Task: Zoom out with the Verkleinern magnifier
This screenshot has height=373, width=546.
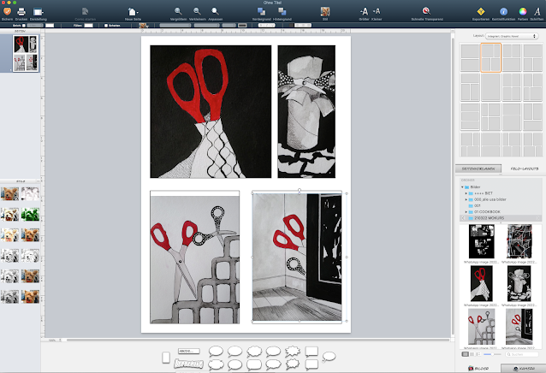Action: tap(197, 11)
